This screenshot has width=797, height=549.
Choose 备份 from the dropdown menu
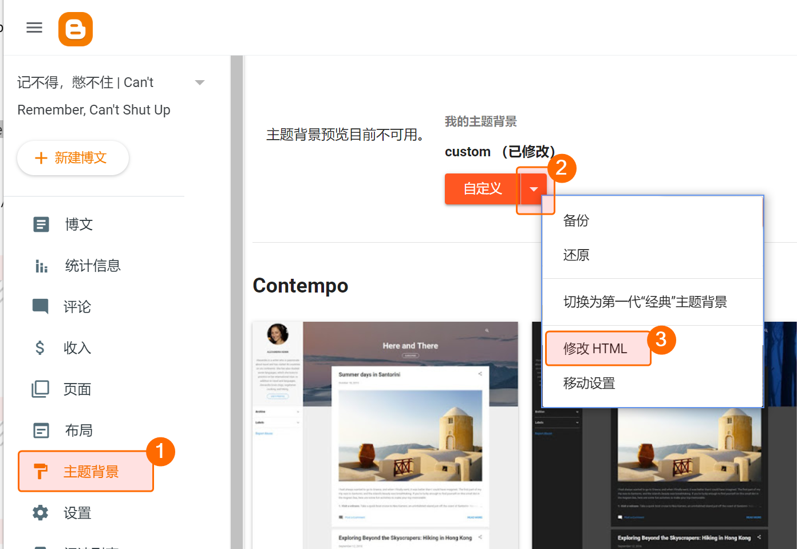click(576, 221)
